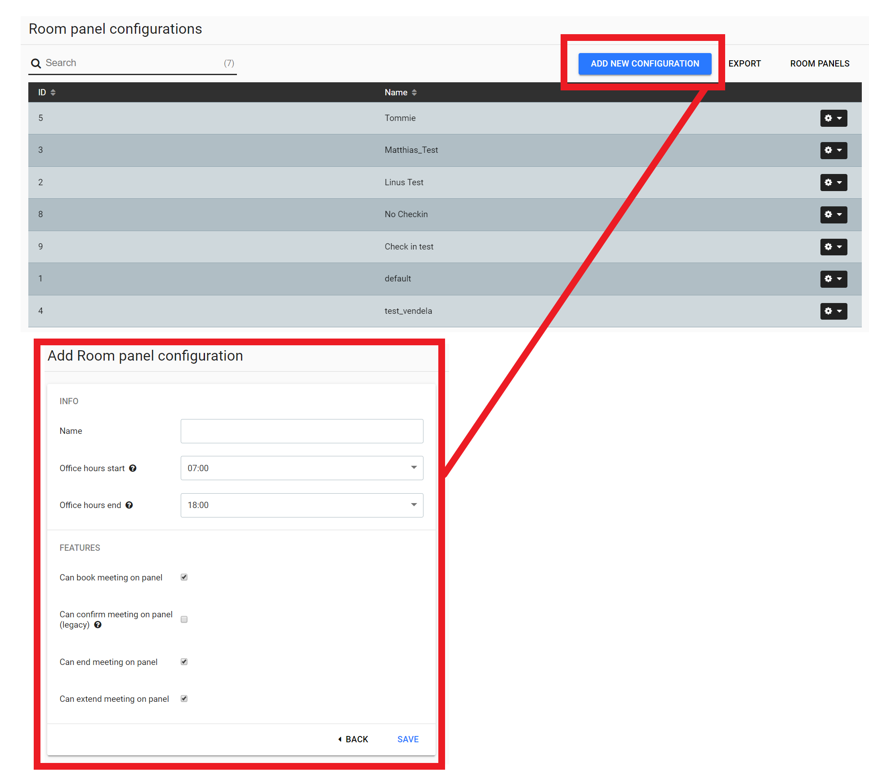Enable Can confirm meeting on panel checkbox
The height and width of the screenshot is (776, 869).
184,619
